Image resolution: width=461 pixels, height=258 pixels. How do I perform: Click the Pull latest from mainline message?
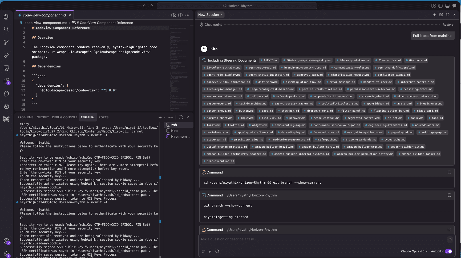pos(432,36)
